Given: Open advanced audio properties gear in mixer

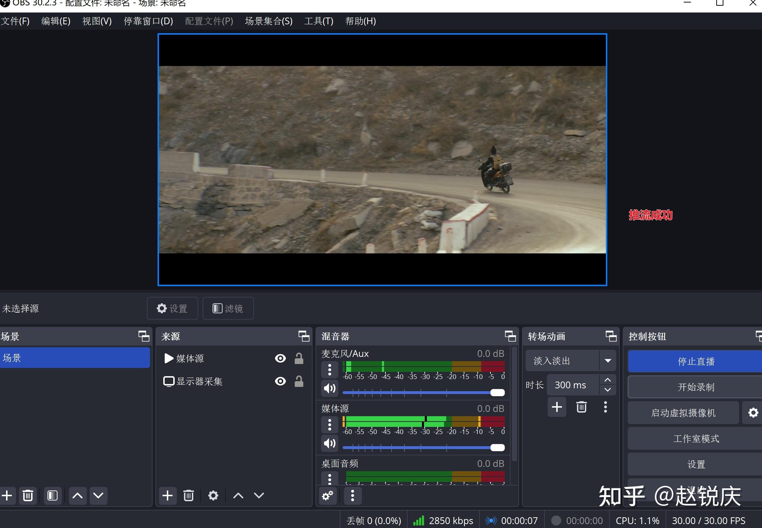Looking at the screenshot, I should (x=327, y=496).
